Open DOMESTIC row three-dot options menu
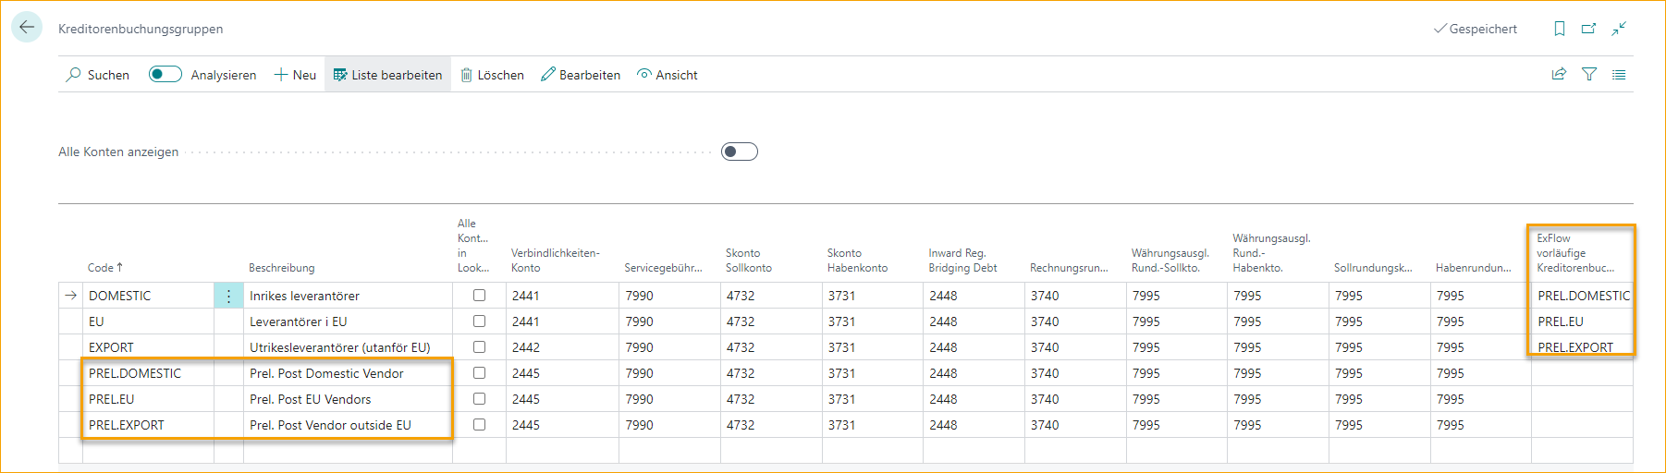This screenshot has height=473, width=1666. point(228,297)
